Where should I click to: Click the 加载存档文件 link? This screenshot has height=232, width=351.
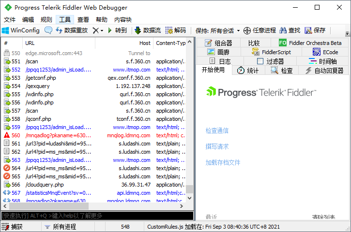coord(223,162)
